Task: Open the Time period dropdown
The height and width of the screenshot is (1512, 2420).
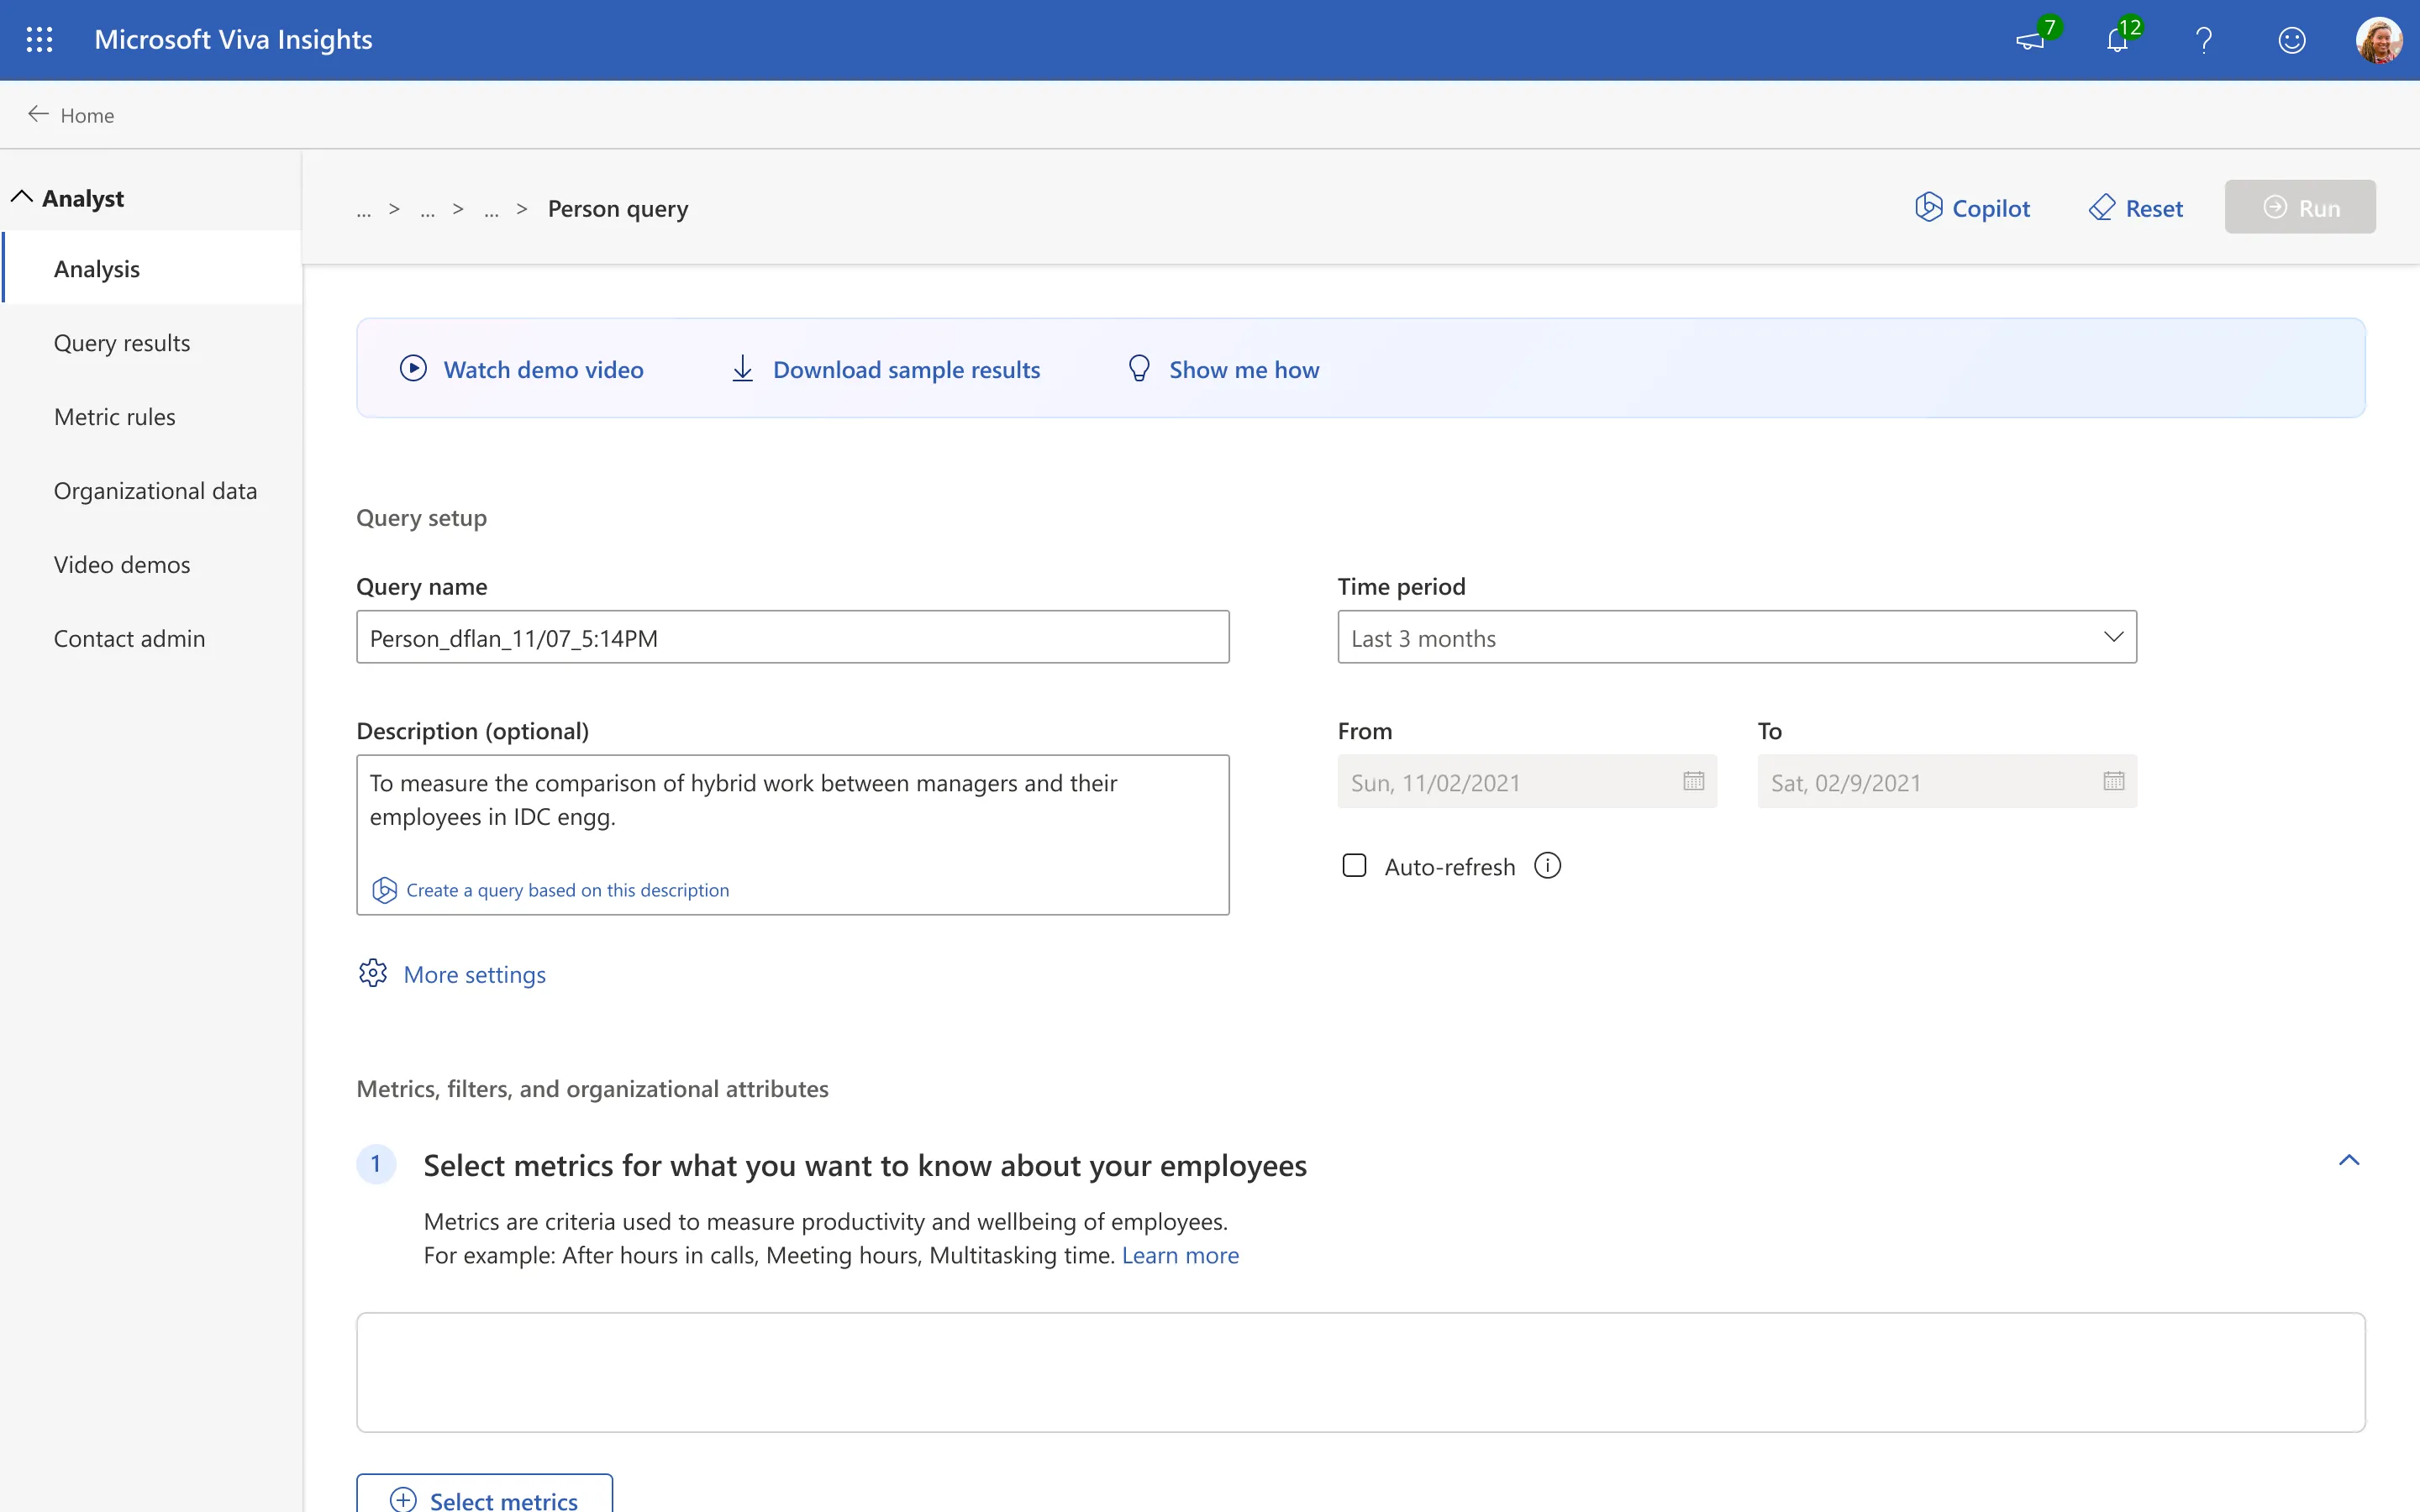Action: 1737,637
